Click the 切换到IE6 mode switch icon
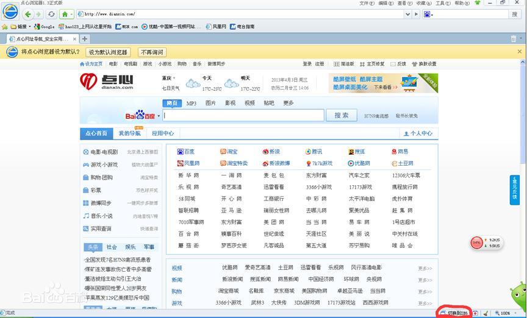 point(454,313)
